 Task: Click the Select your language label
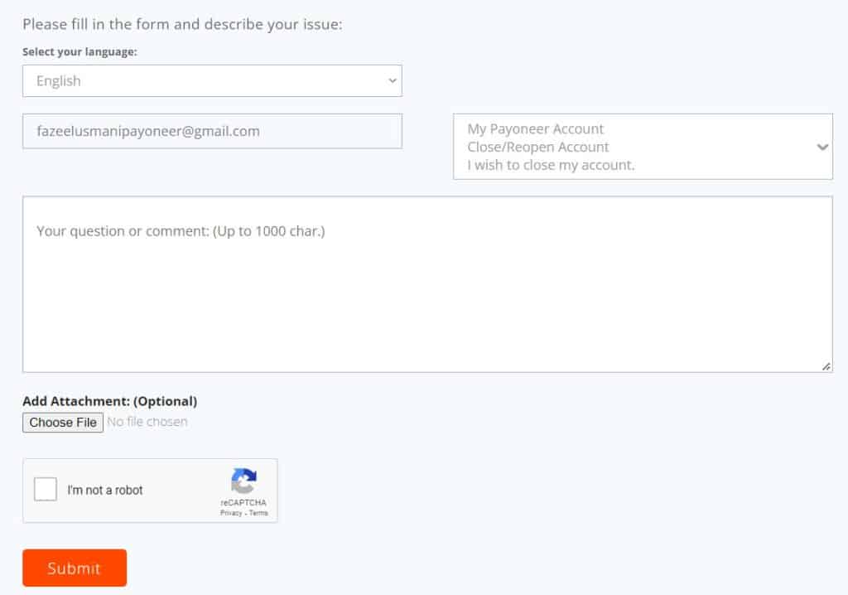click(79, 52)
